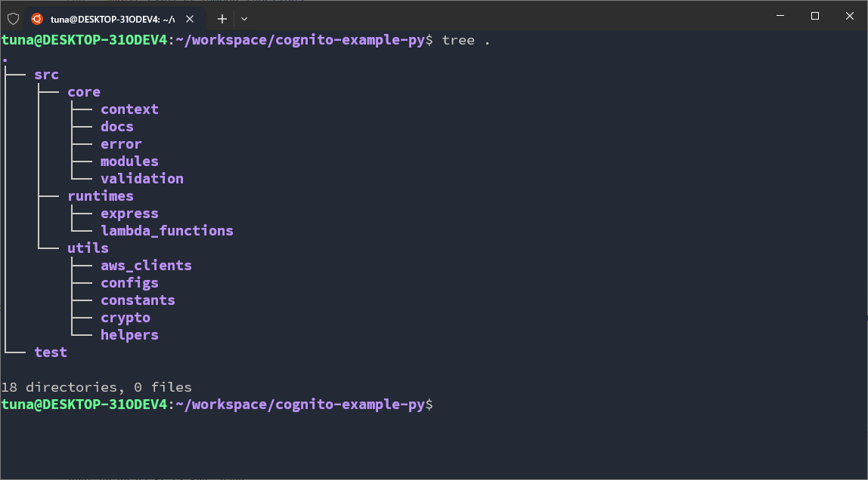The width and height of the screenshot is (868, 480).
Task: Click the src directory in tree output
Action: pos(46,75)
